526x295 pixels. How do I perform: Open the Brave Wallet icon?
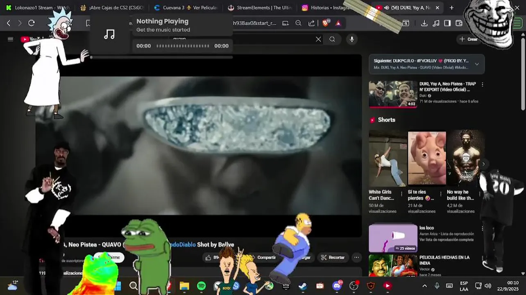459,23
